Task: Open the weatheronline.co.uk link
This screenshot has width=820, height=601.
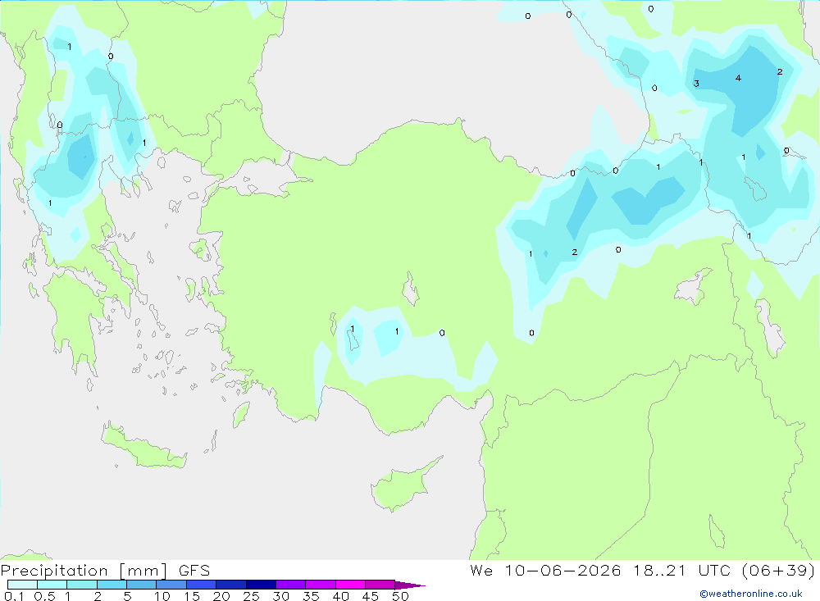Action: (x=751, y=594)
